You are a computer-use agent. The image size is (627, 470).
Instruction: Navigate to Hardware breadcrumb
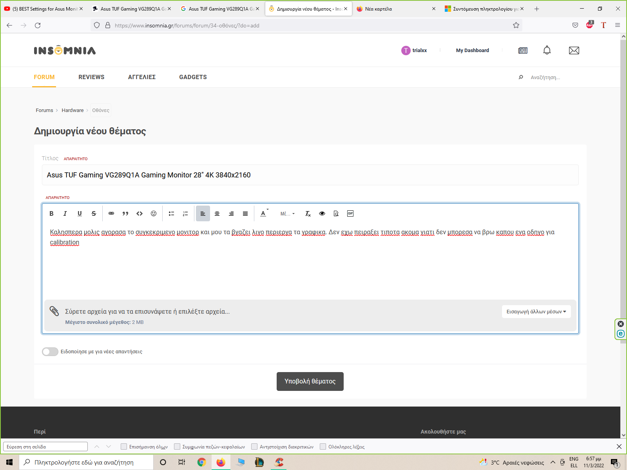coord(72,110)
